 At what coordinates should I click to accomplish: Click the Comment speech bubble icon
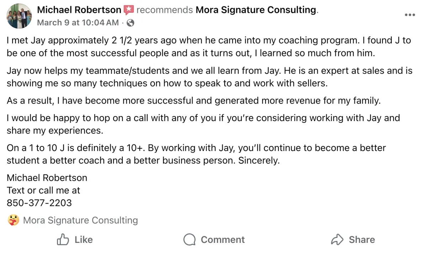coord(189,240)
